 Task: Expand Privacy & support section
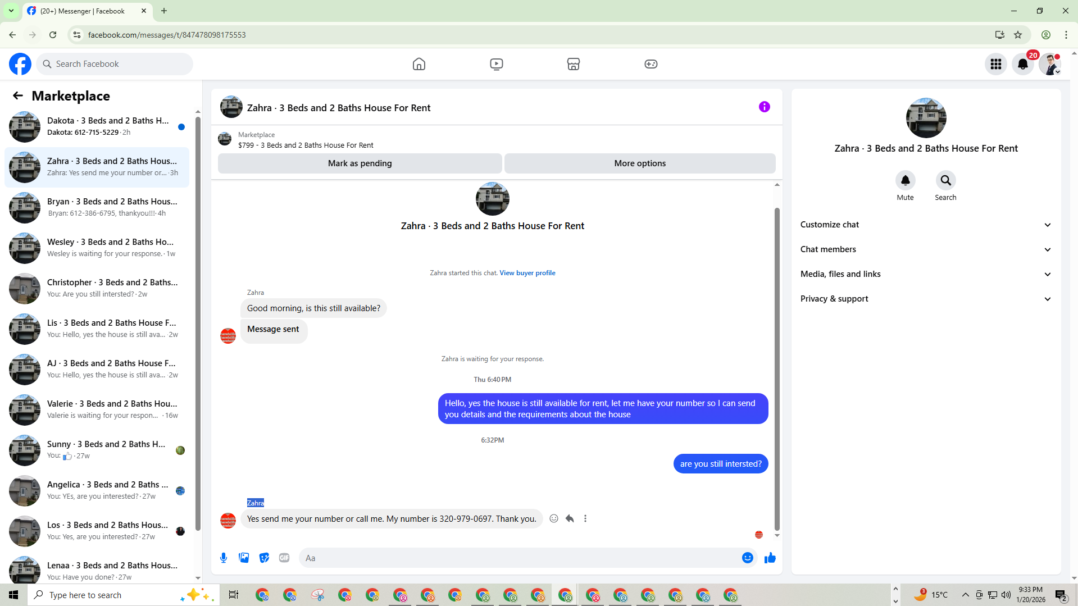(x=926, y=299)
